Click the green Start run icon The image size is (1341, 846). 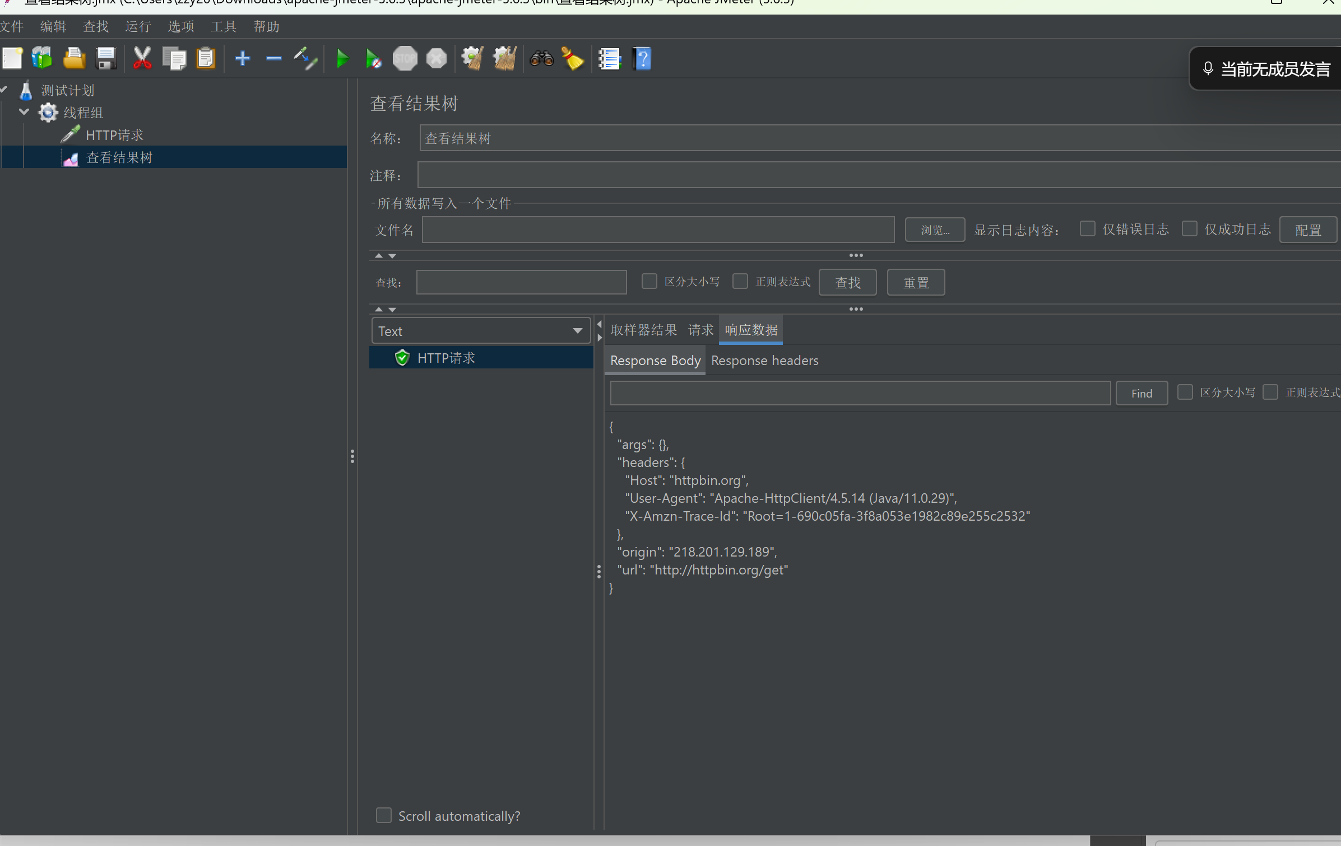click(342, 59)
